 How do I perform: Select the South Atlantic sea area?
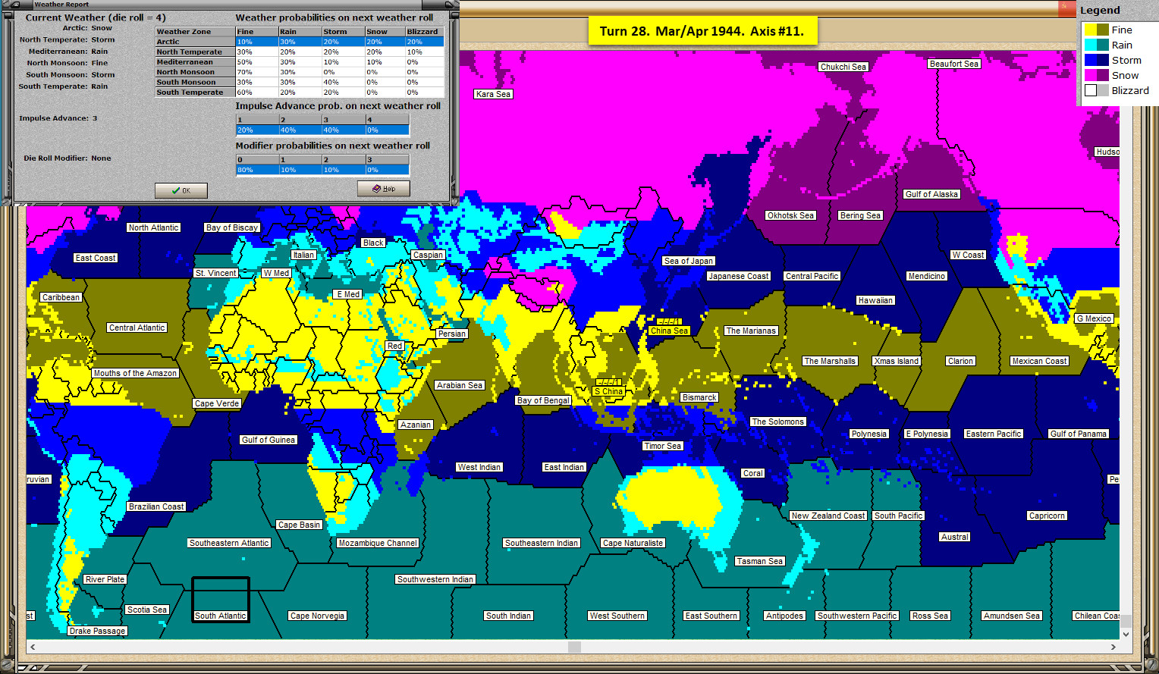click(x=221, y=600)
